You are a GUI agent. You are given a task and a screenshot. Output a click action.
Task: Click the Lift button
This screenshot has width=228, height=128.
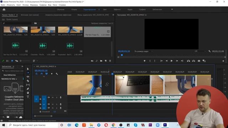[188, 61]
